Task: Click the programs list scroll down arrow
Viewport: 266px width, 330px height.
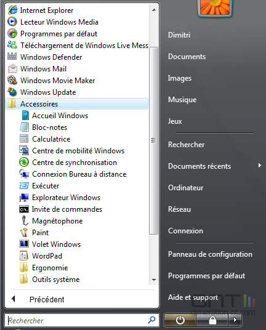Action: [x=154, y=280]
